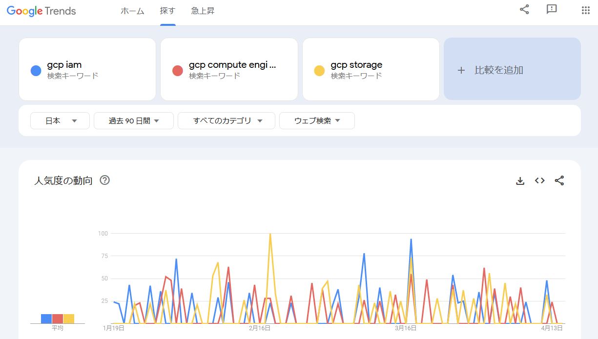The width and height of the screenshot is (598, 339).
Task: Click the 100 value on the y-axis
Action: [x=103, y=233]
